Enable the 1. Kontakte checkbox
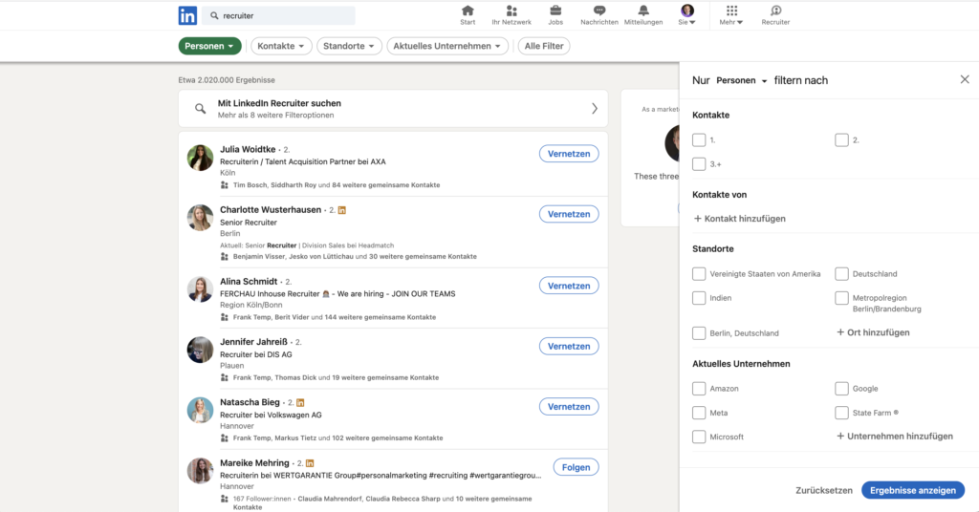Viewport: 979px width, 512px height. 699,140
